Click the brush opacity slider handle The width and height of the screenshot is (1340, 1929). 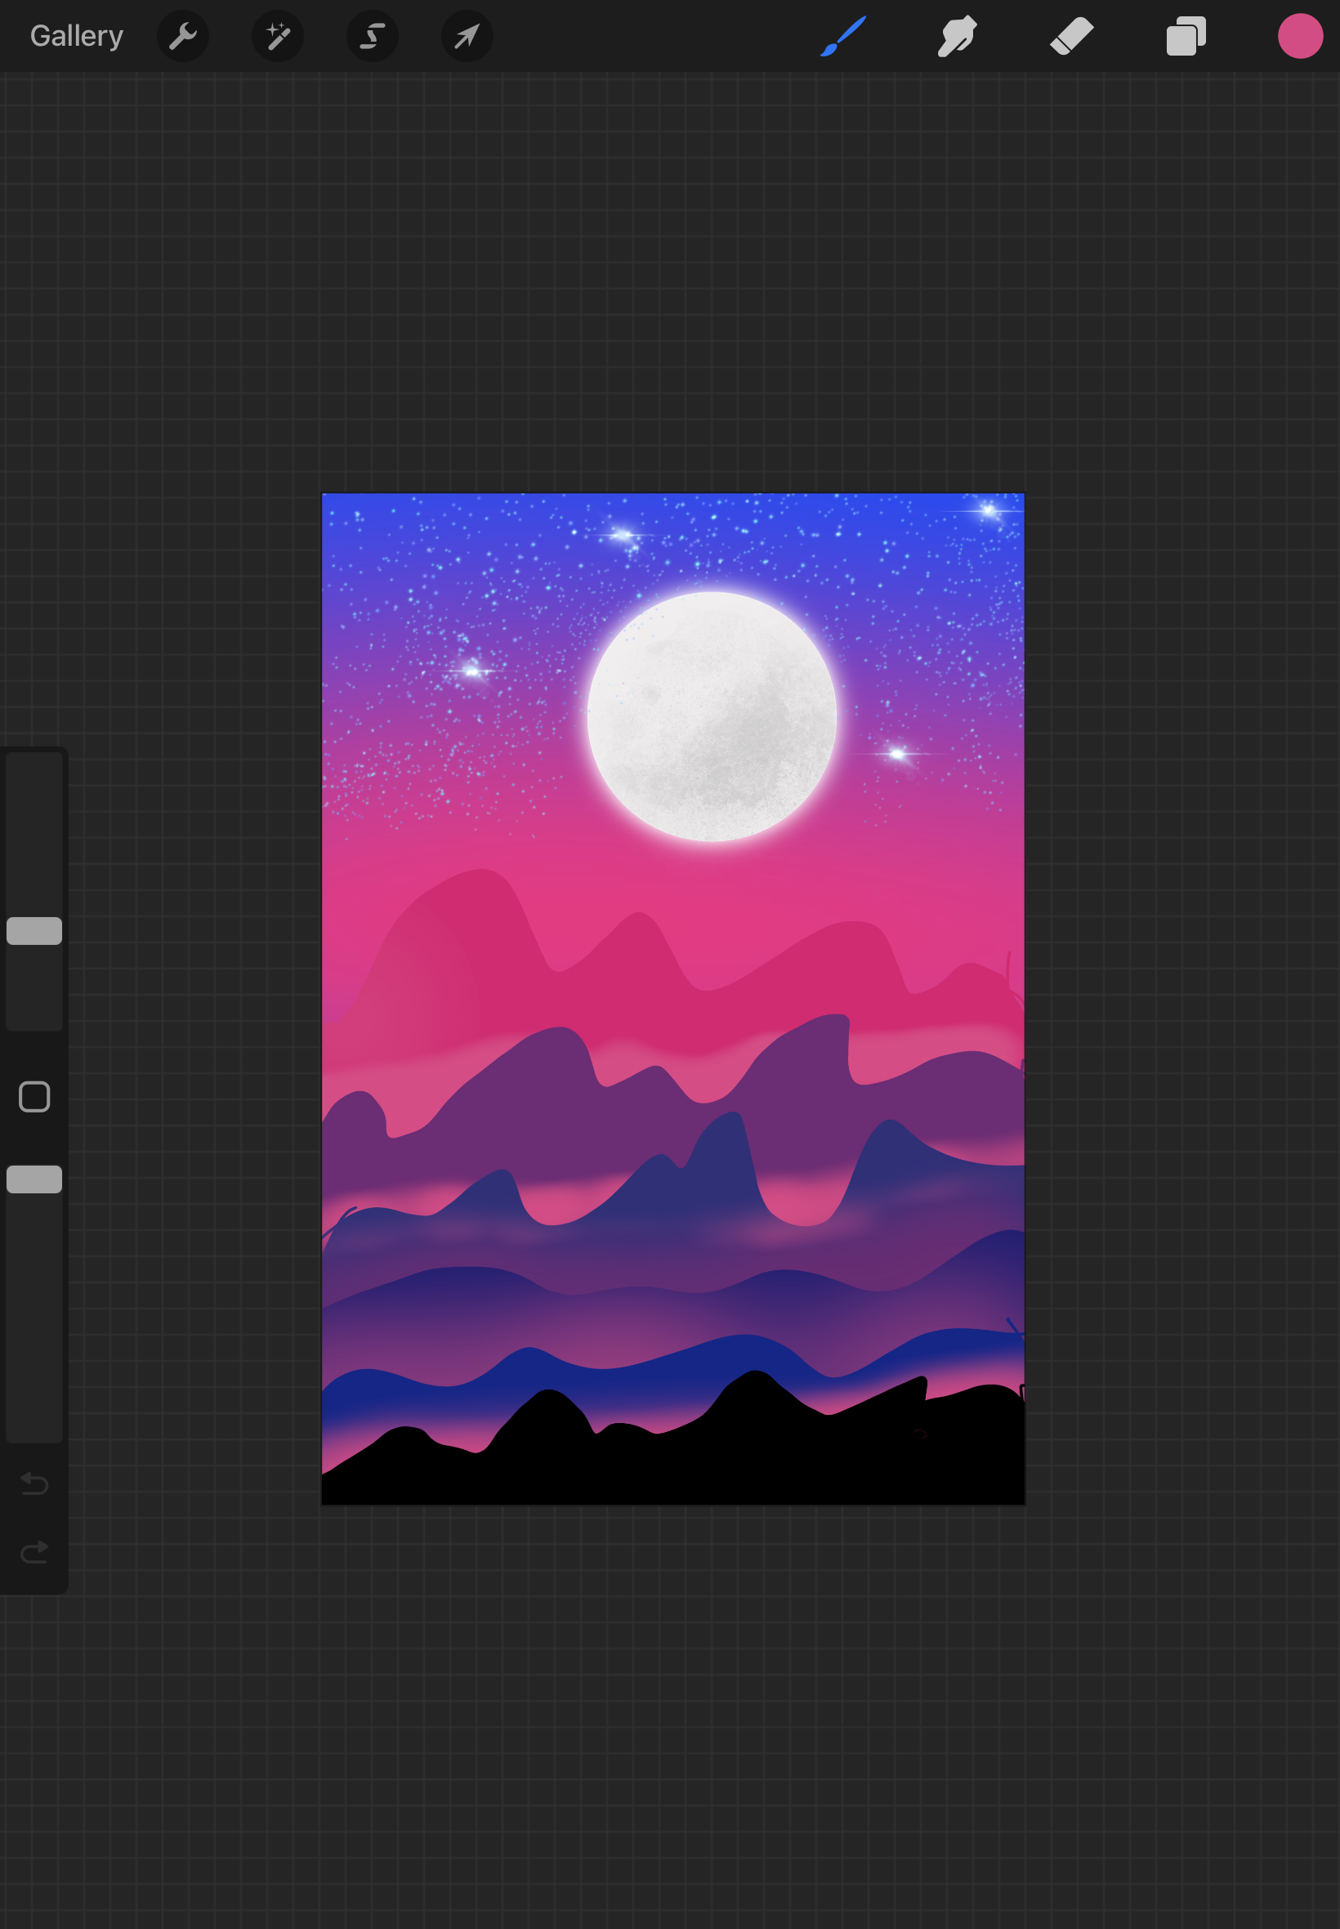34,1179
